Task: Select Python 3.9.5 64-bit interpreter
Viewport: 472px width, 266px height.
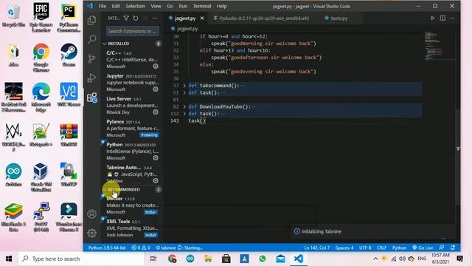Action: 107,248
